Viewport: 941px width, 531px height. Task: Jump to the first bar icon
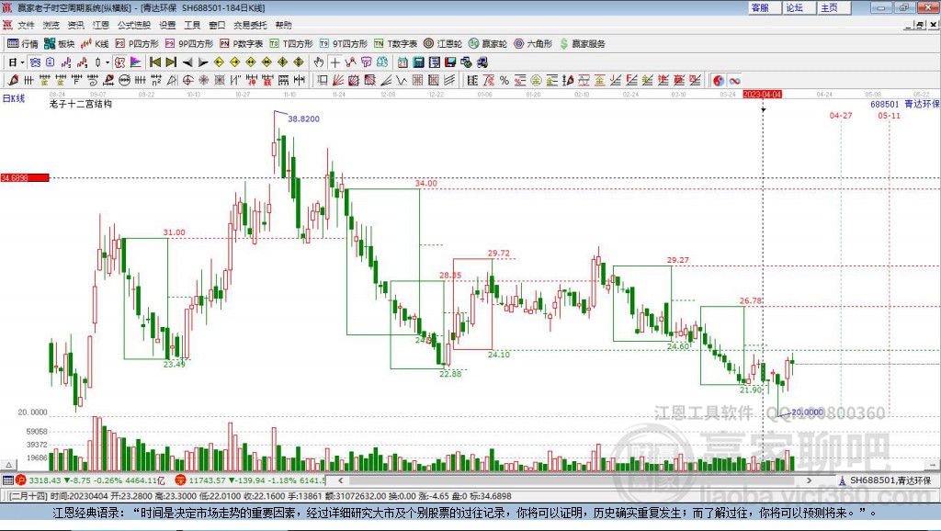click(x=155, y=62)
